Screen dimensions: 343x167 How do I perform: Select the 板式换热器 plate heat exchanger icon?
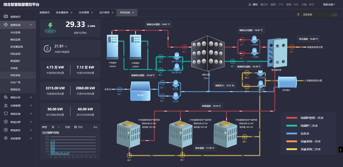click(277, 53)
